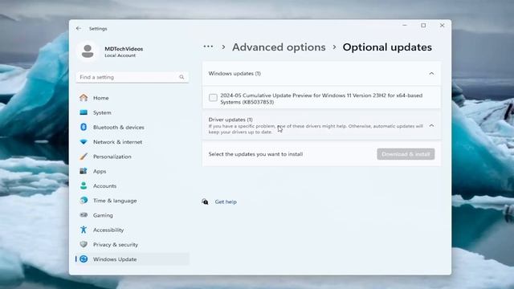Click the 2024-05 Cumulative Update Preview text
The width and height of the screenshot is (514, 289).
321,99
